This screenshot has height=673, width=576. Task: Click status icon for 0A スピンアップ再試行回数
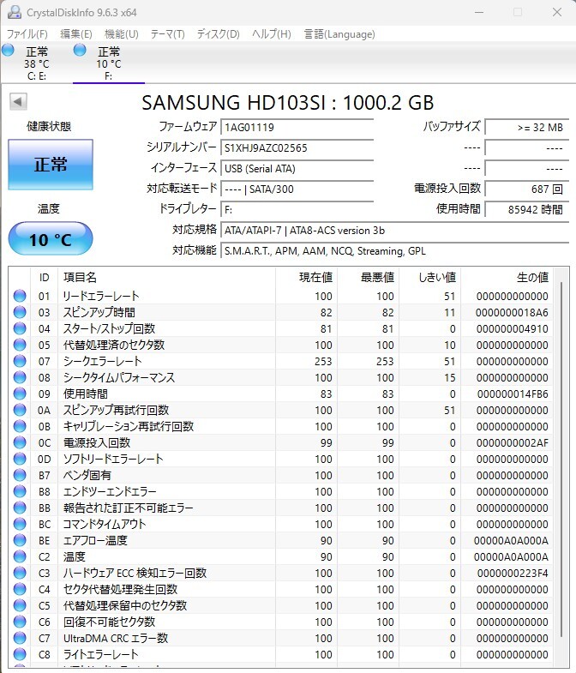coord(20,410)
